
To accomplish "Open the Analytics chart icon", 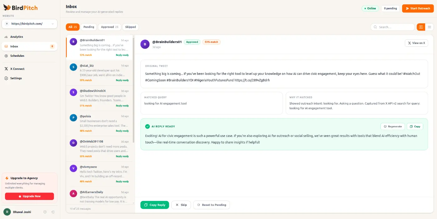I will coord(6,37).
